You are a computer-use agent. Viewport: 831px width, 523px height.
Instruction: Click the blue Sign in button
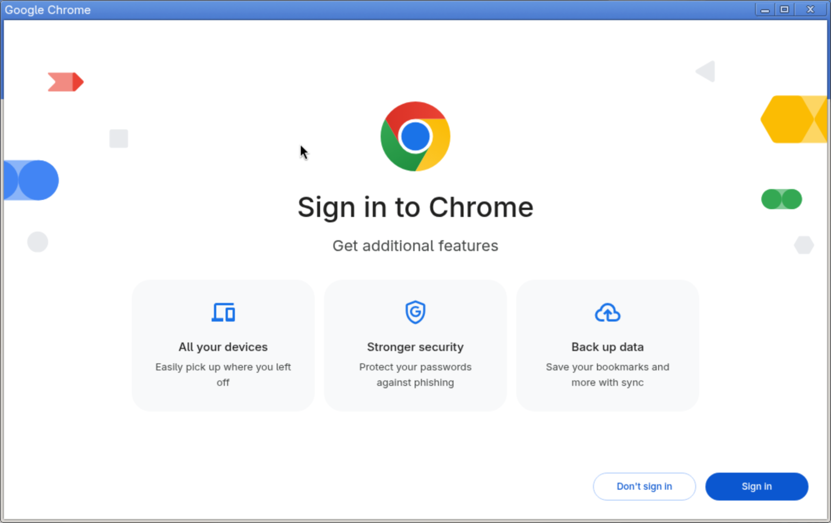pos(757,486)
